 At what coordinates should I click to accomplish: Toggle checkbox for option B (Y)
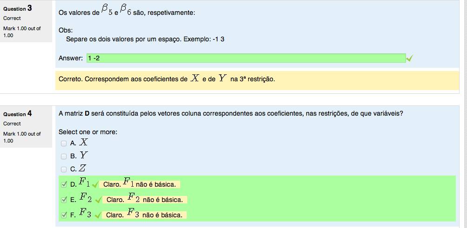pos(64,156)
